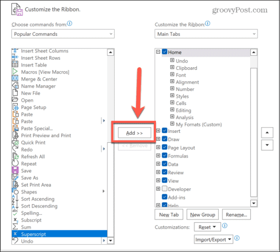Click the Quick Print icon

click(16, 142)
